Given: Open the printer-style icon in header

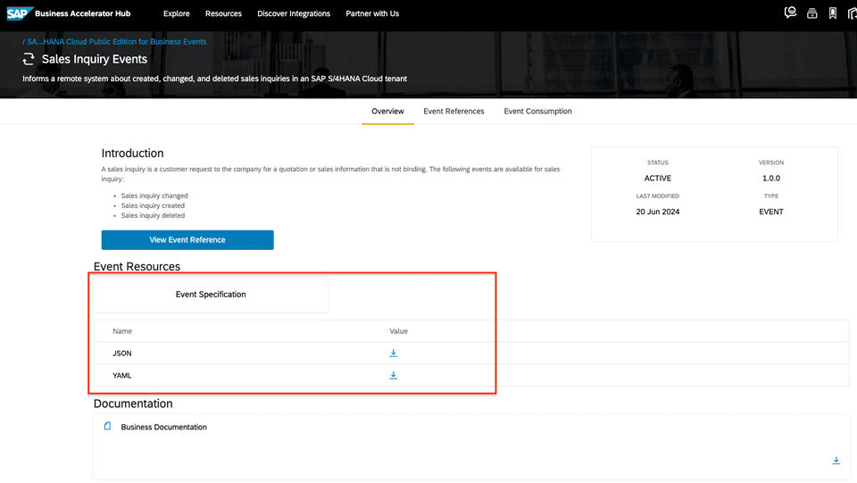Looking at the screenshot, I should coord(811,13).
